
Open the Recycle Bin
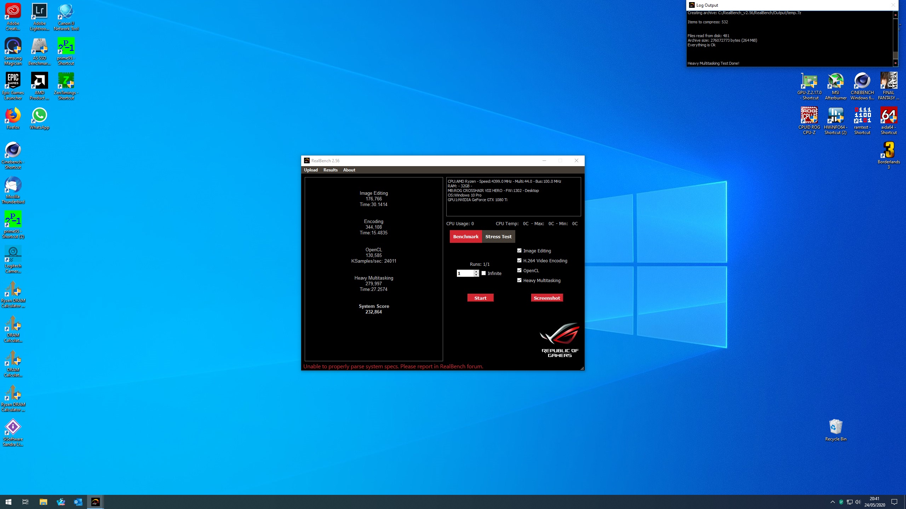click(x=836, y=430)
